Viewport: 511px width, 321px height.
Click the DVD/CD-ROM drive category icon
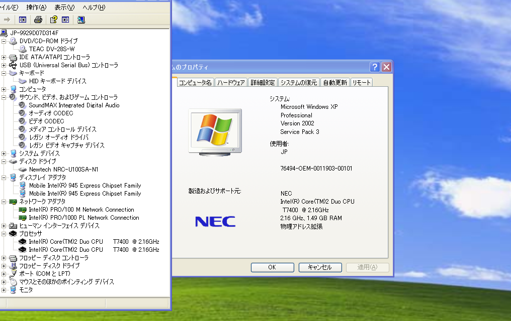[x=13, y=41]
